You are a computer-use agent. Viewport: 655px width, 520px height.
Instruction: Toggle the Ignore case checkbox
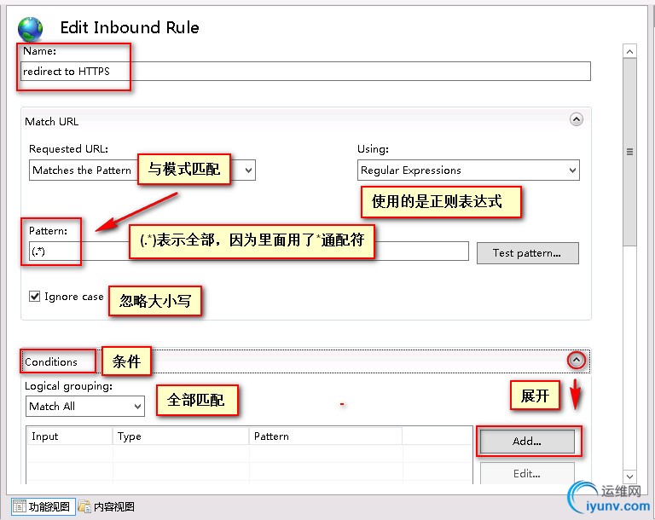[35, 296]
